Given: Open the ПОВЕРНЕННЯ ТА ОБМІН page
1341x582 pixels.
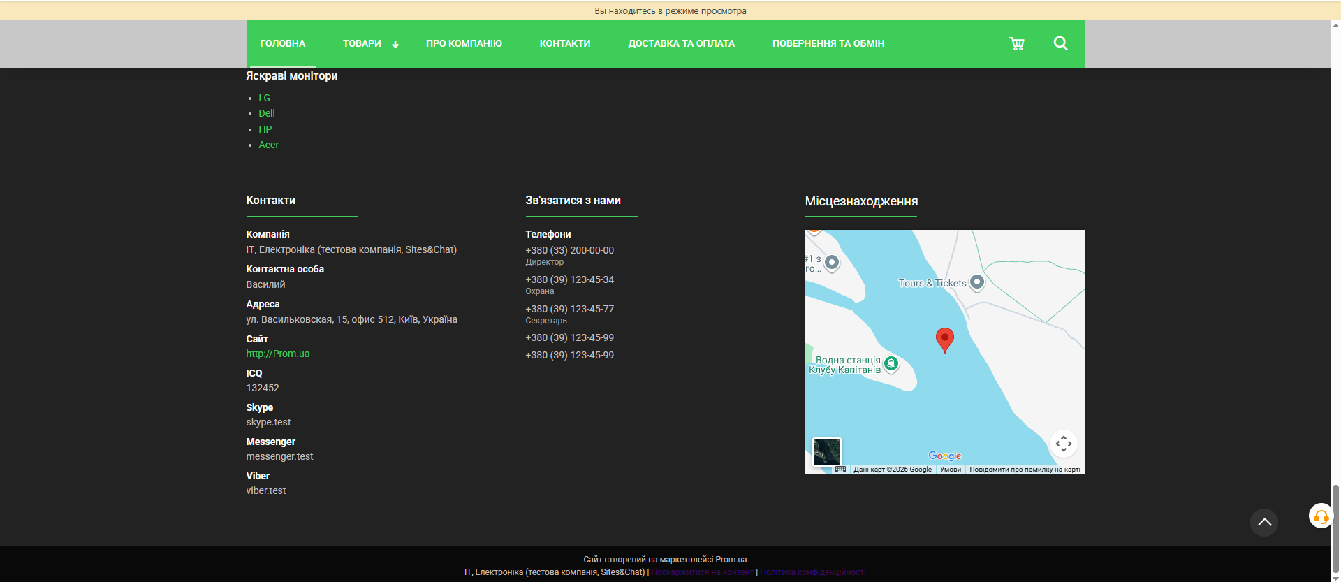Looking at the screenshot, I should click(828, 43).
